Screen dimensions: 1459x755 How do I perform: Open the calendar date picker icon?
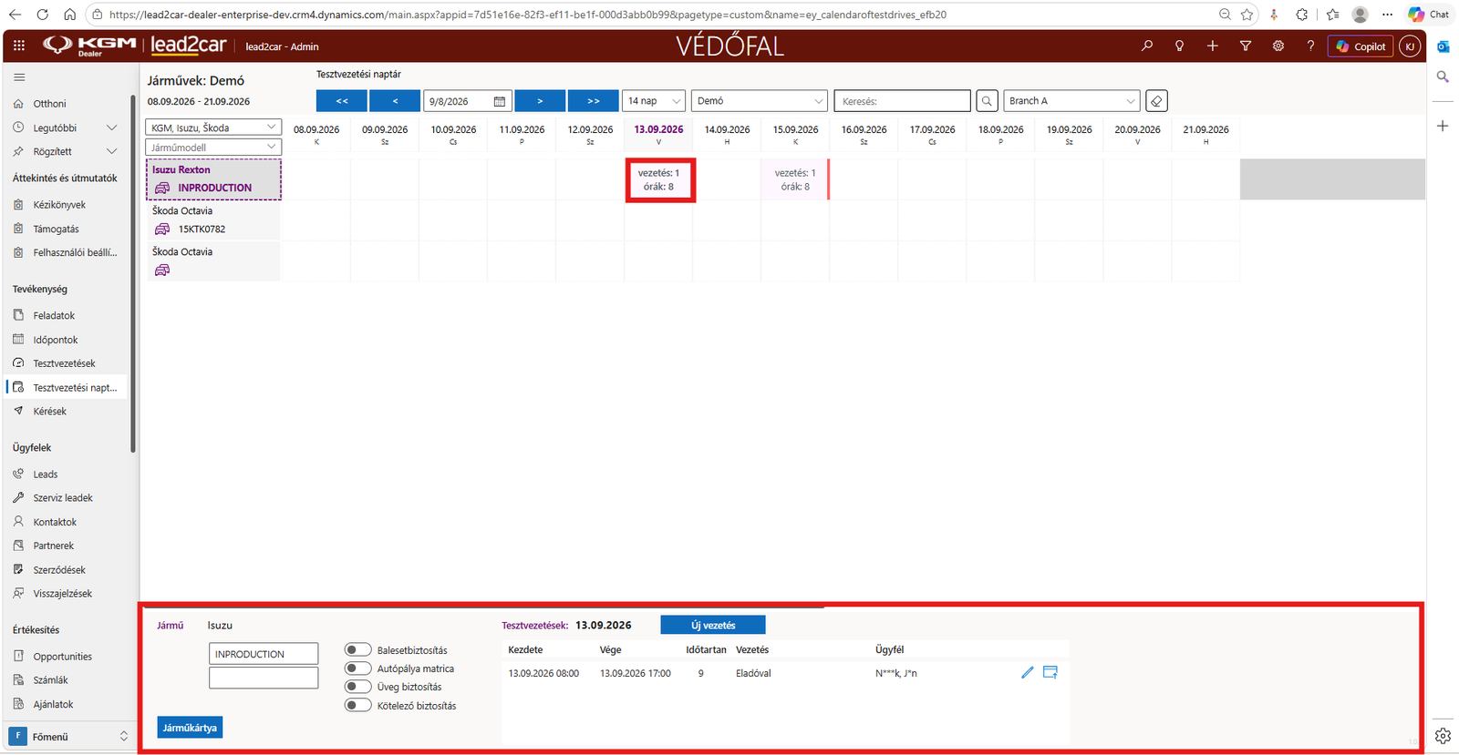[x=499, y=101]
